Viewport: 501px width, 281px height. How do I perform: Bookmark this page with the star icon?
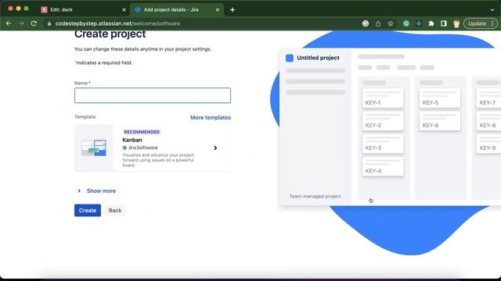click(x=391, y=23)
